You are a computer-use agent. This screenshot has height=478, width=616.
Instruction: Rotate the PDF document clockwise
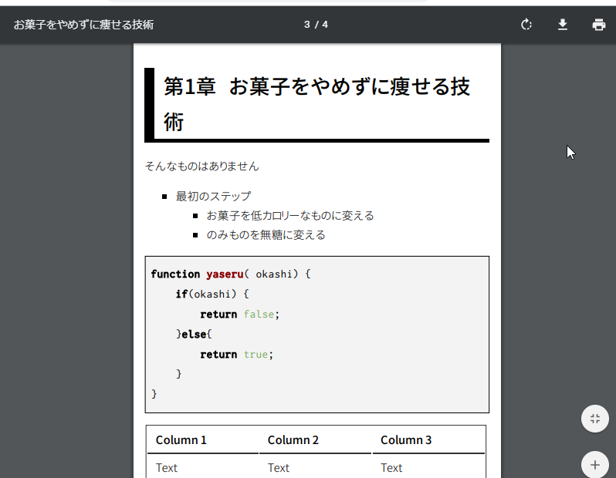(x=526, y=25)
